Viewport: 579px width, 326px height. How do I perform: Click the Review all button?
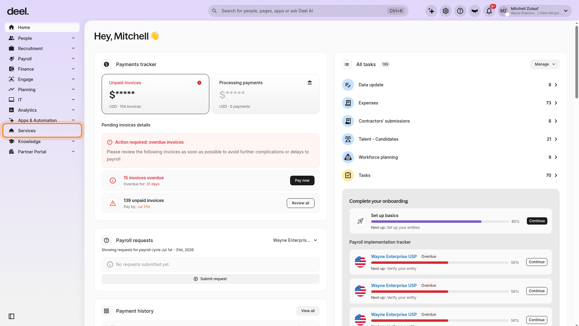(x=300, y=203)
